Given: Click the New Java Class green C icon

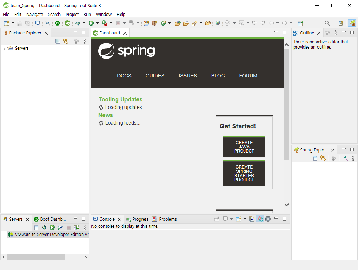Looking at the screenshot, I should [x=163, y=23].
